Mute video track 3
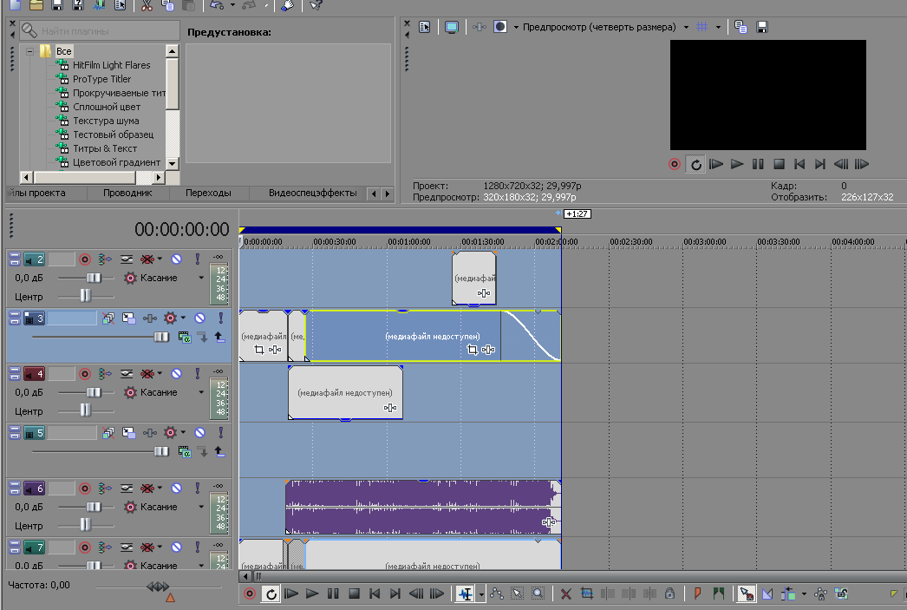 (x=199, y=318)
